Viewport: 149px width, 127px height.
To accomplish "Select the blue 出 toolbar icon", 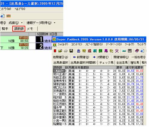I will 79,51.
